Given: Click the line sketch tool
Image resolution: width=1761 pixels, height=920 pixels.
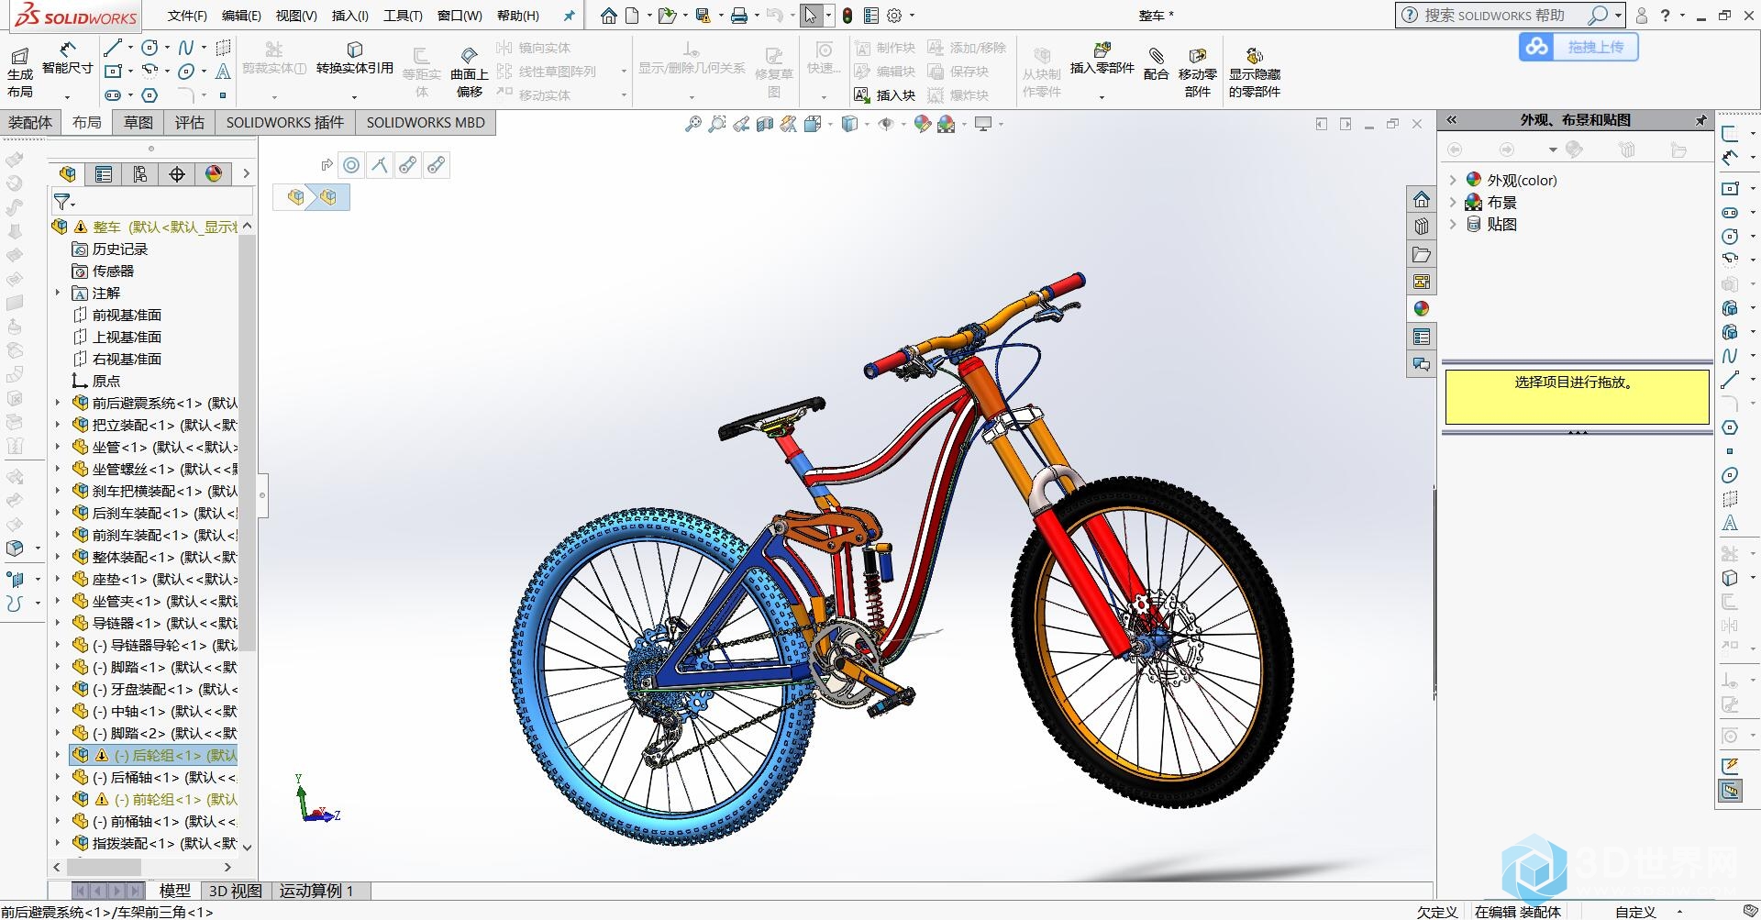Looking at the screenshot, I should coord(113,48).
